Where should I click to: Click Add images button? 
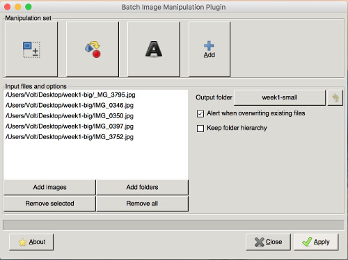click(49, 187)
